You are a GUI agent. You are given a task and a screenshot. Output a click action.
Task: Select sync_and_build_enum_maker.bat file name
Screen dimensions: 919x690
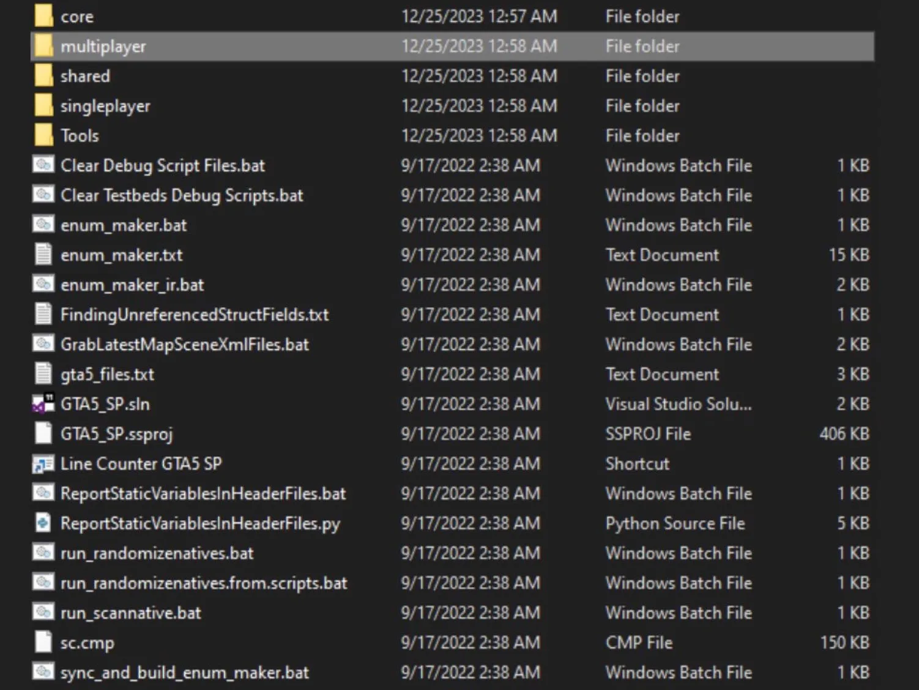tap(184, 672)
